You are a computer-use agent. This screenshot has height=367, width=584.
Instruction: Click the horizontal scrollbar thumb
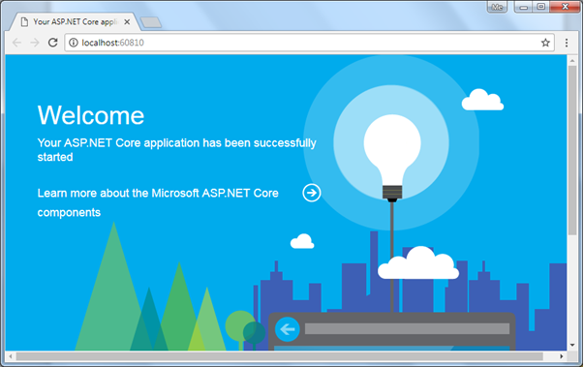point(279,356)
